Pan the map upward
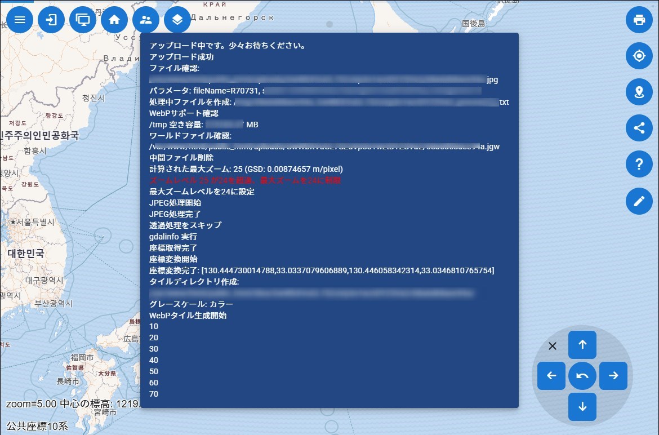659x435 pixels. tap(582, 345)
